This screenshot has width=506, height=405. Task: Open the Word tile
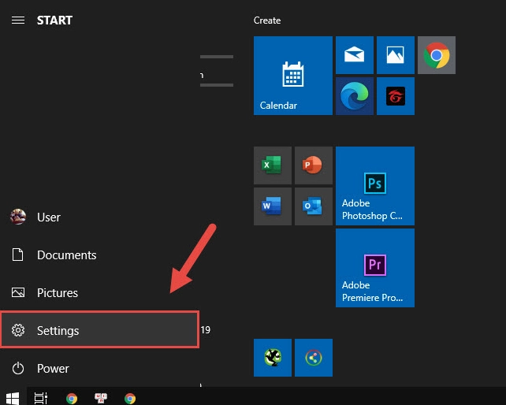click(x=272, y=206)
